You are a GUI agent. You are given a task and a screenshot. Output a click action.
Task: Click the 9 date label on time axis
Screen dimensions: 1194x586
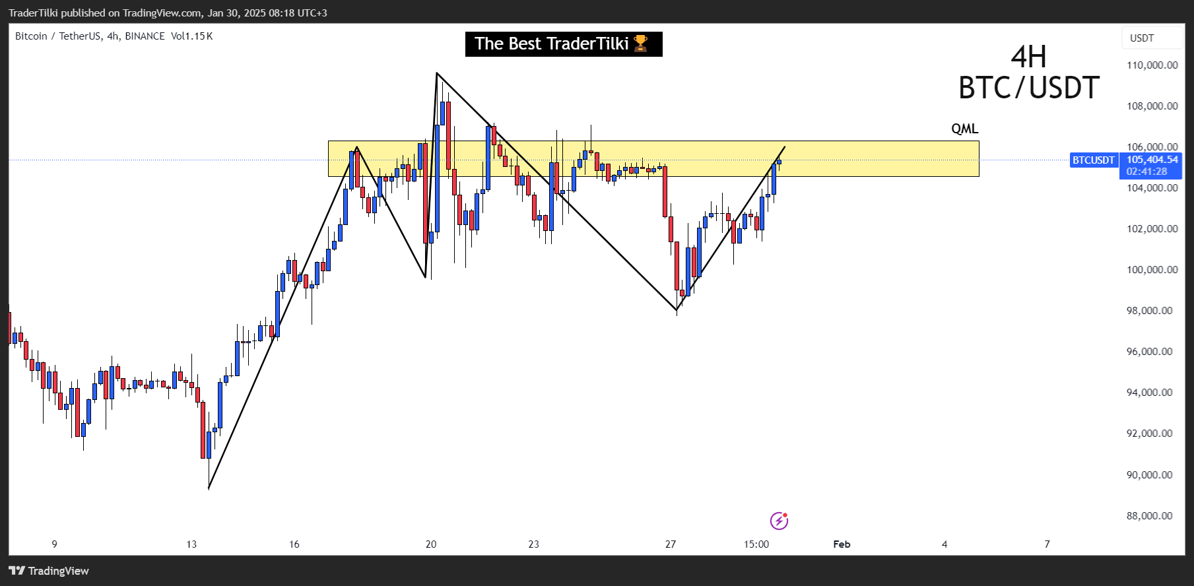(x=55, y=544)
